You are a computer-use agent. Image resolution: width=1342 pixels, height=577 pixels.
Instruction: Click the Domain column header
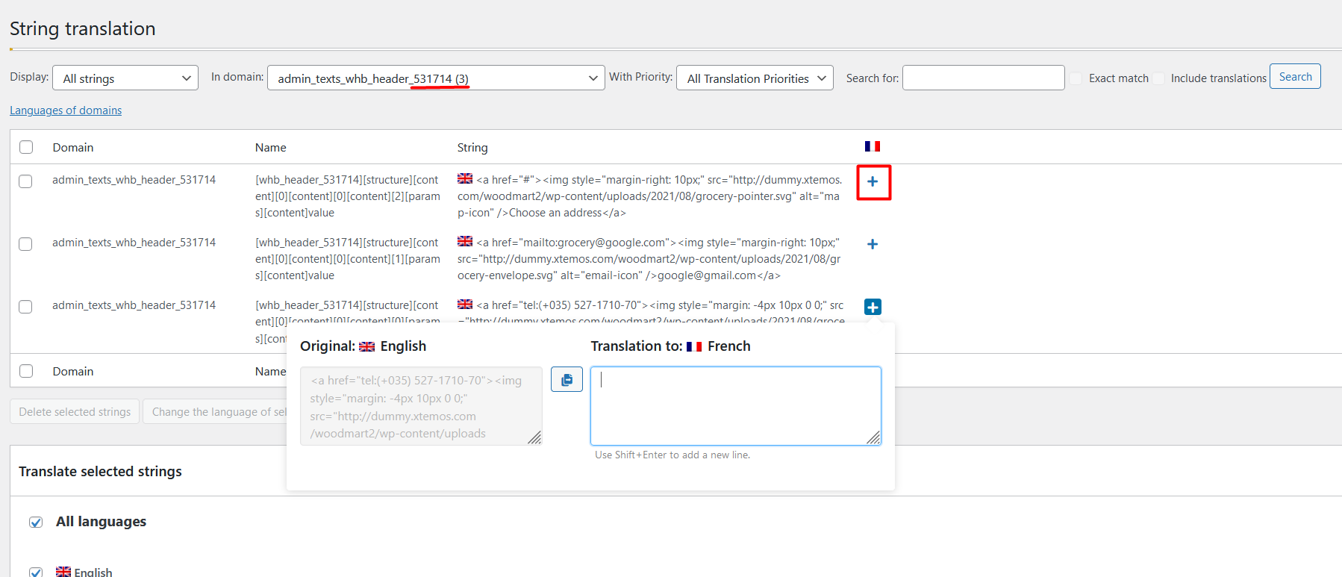pos(73,148)
